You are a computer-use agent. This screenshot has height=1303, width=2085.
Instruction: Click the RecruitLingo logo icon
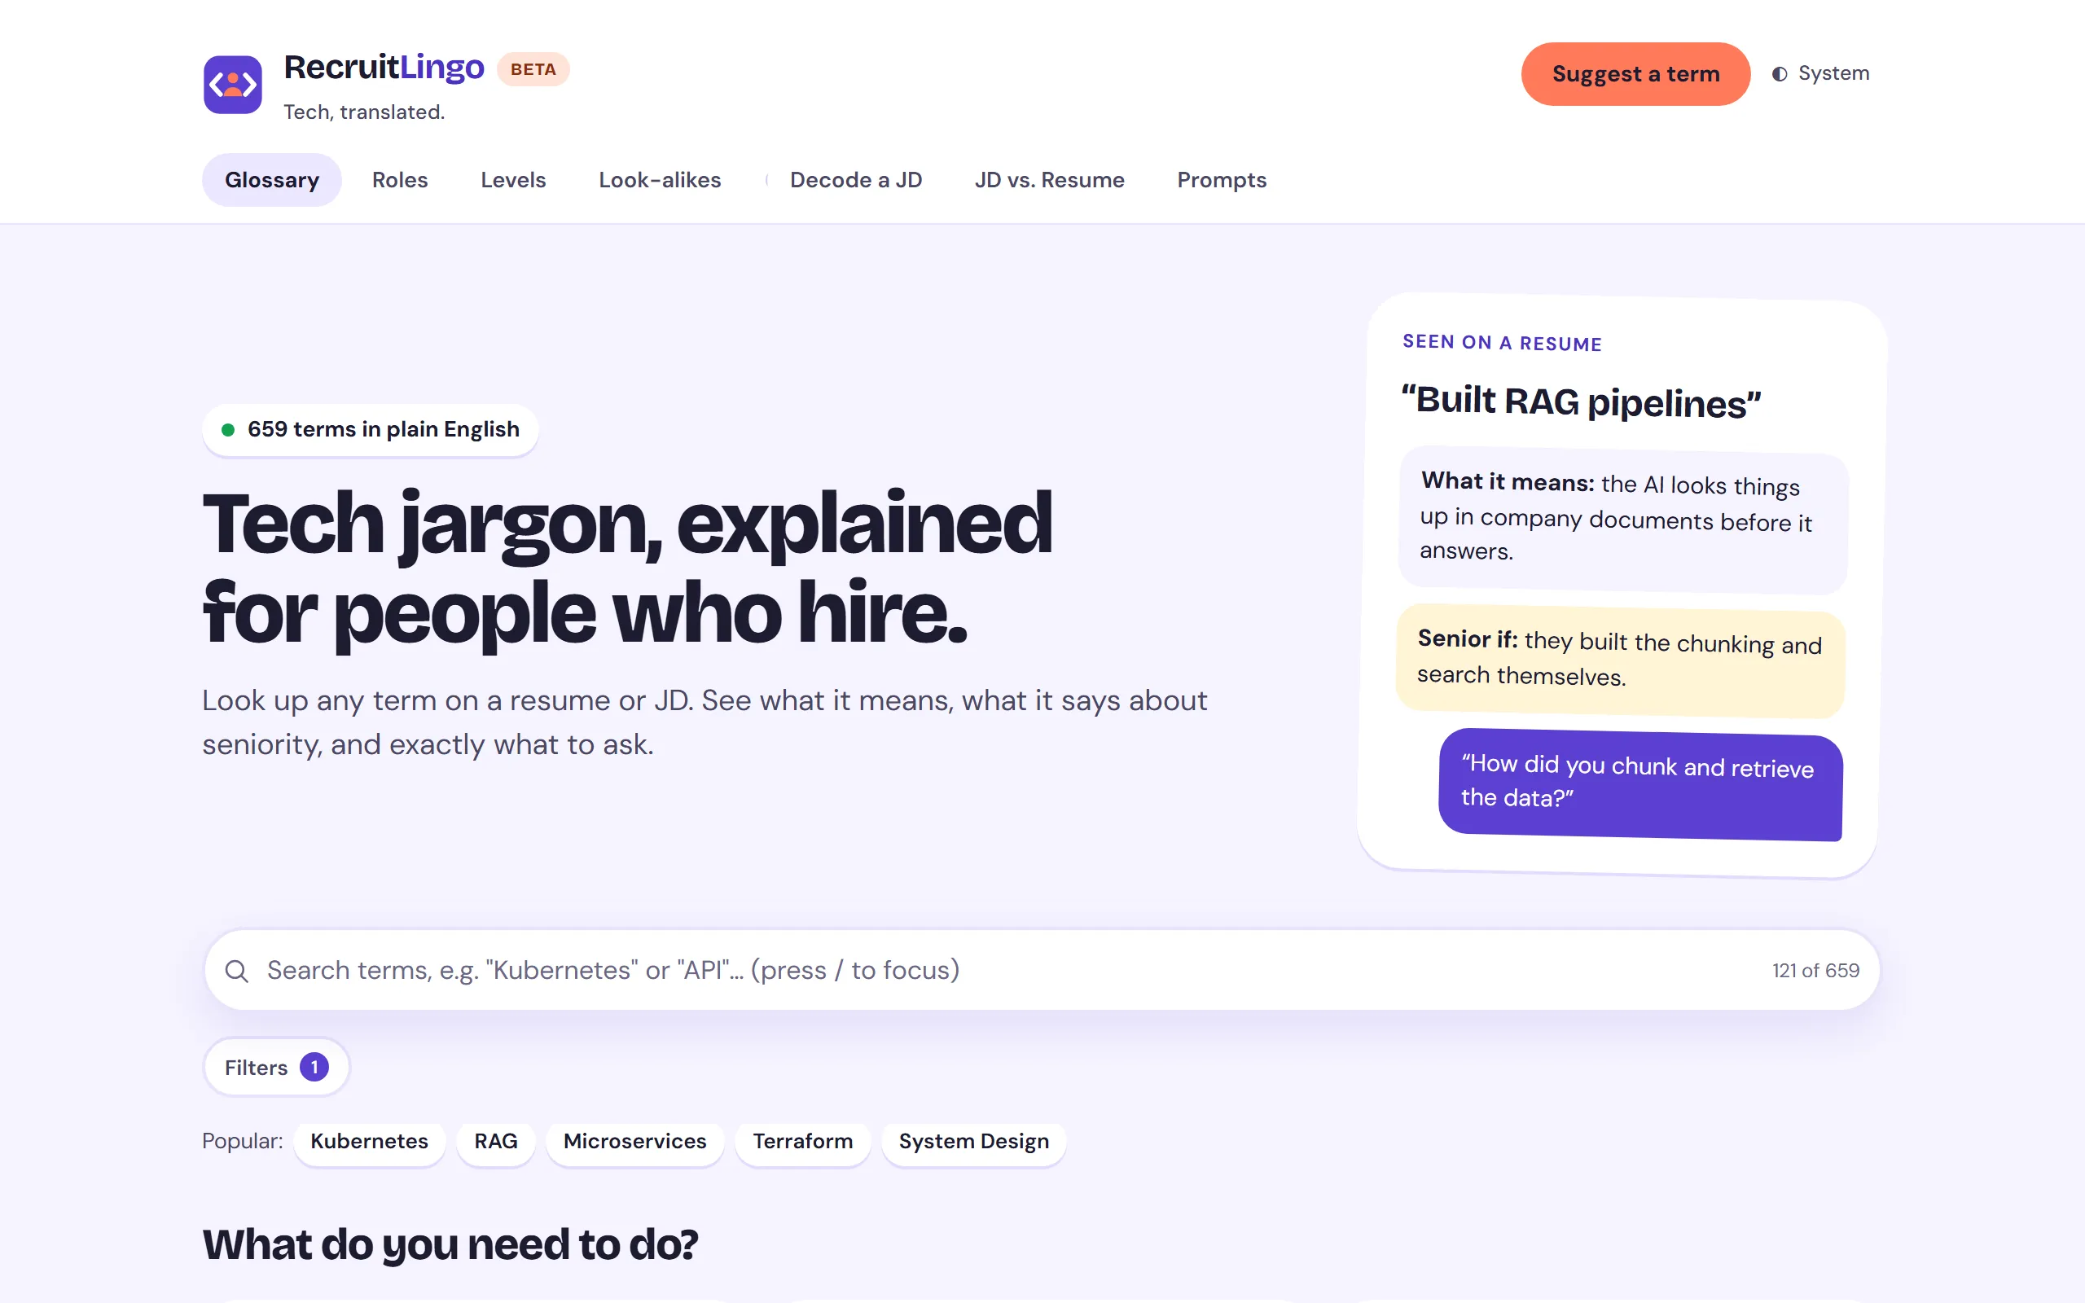tap(233, 85)
